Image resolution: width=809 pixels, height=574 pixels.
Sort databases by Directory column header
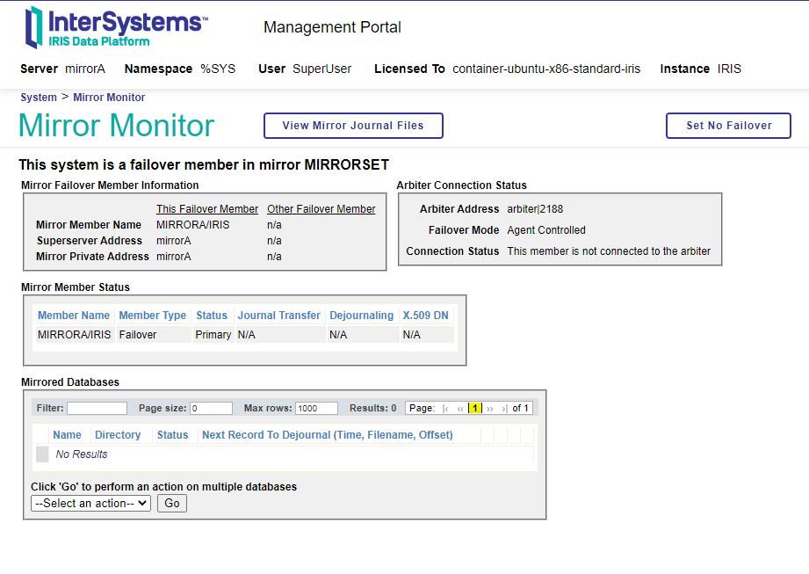(x=118, y=435)
